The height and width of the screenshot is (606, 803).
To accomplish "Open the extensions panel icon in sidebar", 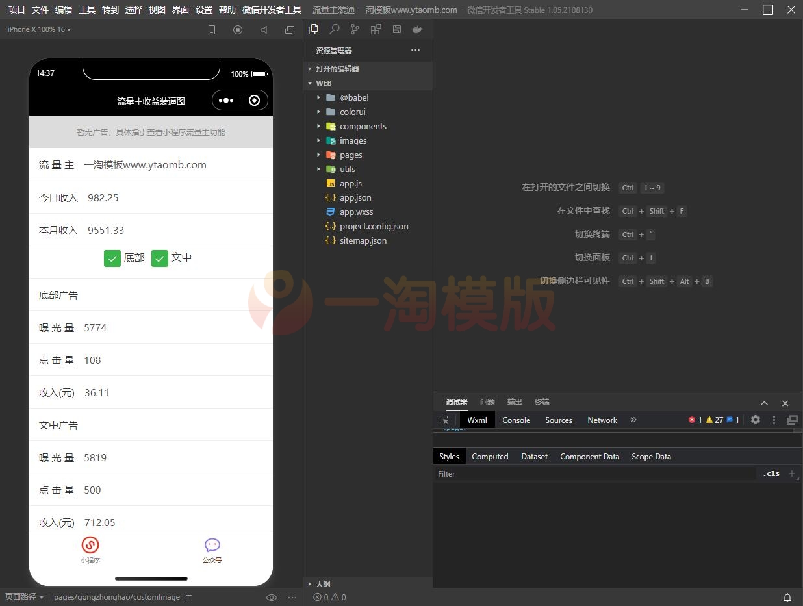I will click(376, 29).
